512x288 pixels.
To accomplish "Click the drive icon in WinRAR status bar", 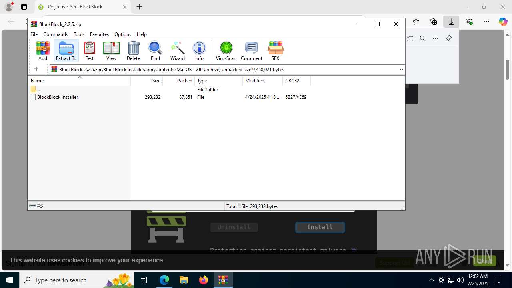I will (32, 206).
